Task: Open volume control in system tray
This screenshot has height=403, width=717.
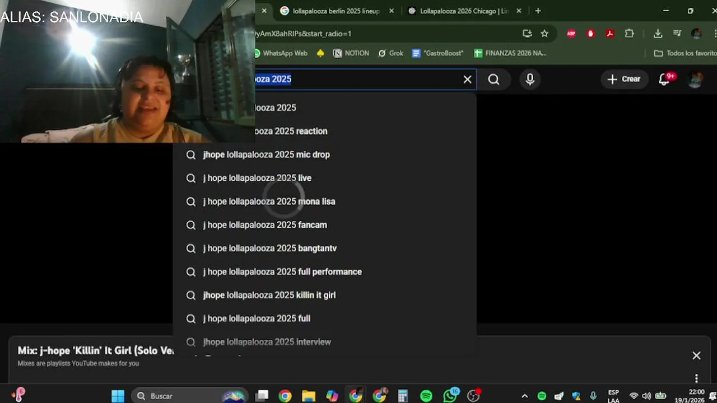Action: click(646, 396)
